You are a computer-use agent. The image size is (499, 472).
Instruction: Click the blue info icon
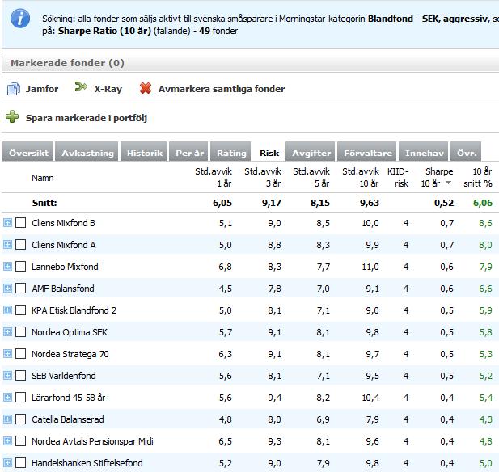[x=20, y=19]
